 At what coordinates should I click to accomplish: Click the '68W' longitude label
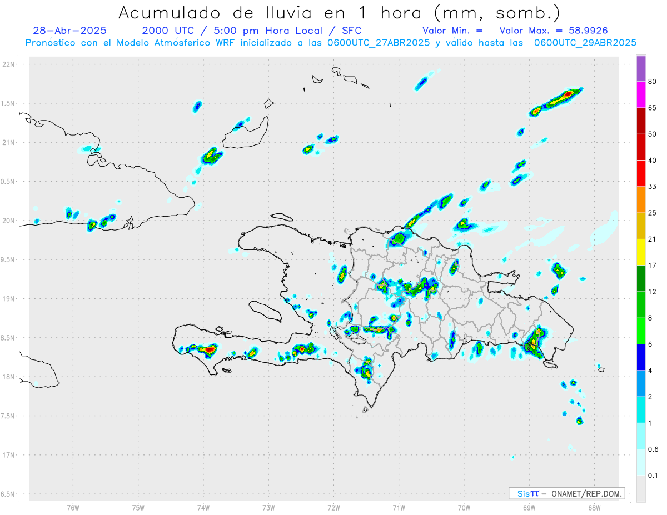coord(594,508)
